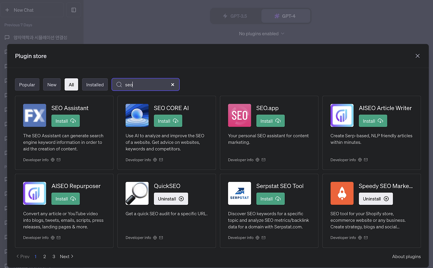Click the pink SEO.app logo

[x=240, y=115]
